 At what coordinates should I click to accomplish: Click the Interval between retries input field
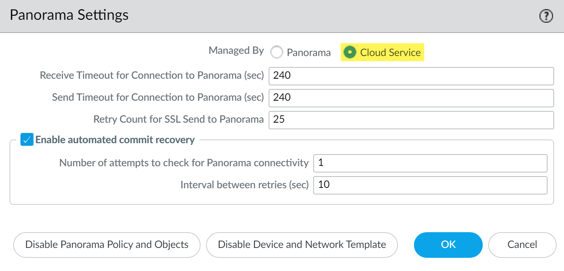430,185
